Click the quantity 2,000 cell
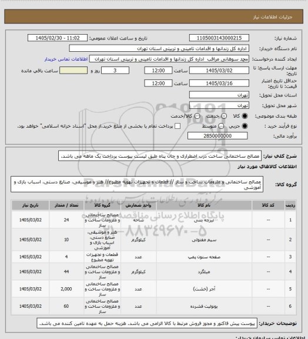 pos(66,289)
